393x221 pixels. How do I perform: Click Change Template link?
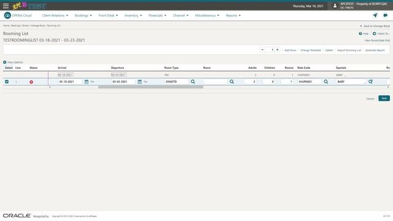click(x=311, y=50)
